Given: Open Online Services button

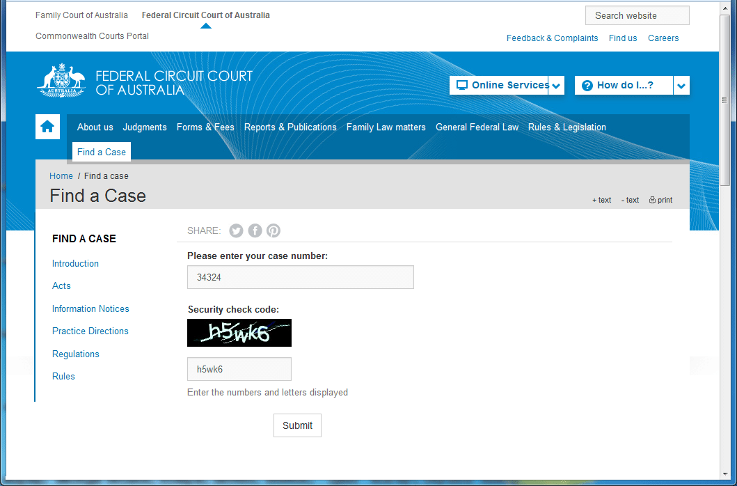Looking at the screenshot, I should pos(499,85).
